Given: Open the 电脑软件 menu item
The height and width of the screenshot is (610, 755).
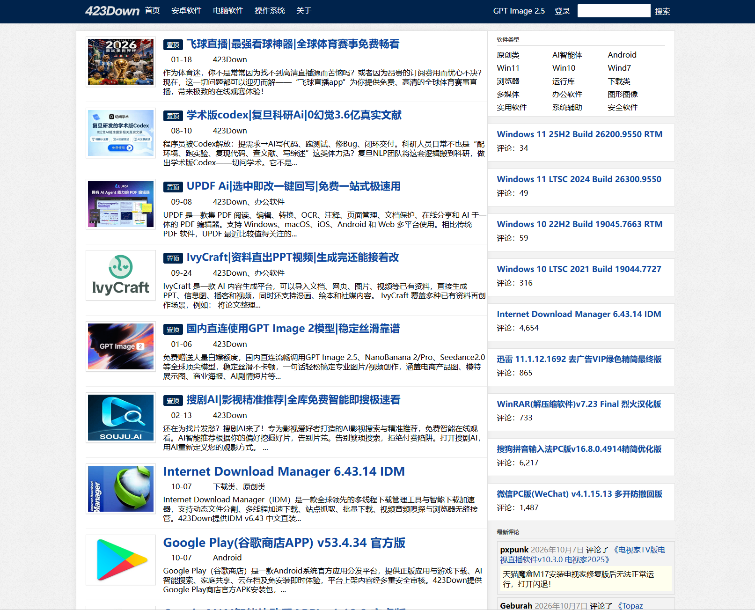Looking at the screenshot, I should [228, 10].
